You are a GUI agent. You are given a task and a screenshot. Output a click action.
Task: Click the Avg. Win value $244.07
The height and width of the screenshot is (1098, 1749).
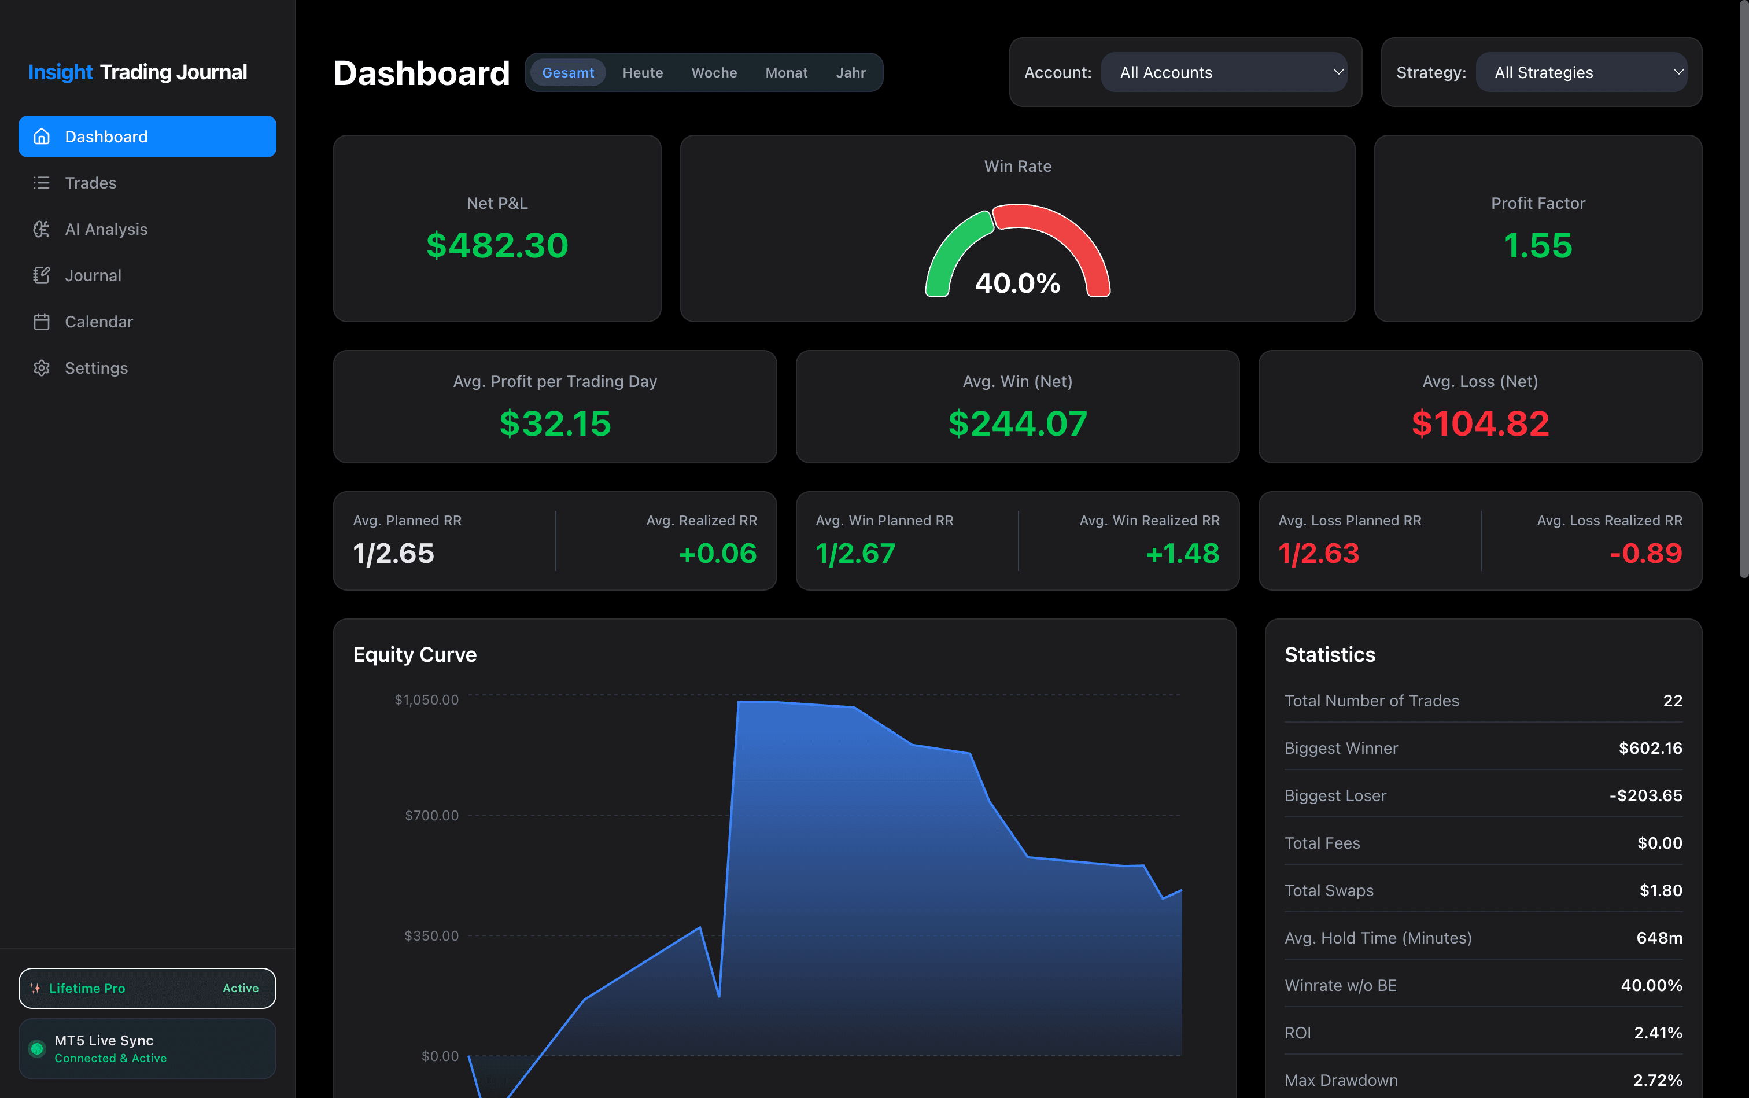click(1018, 423)
